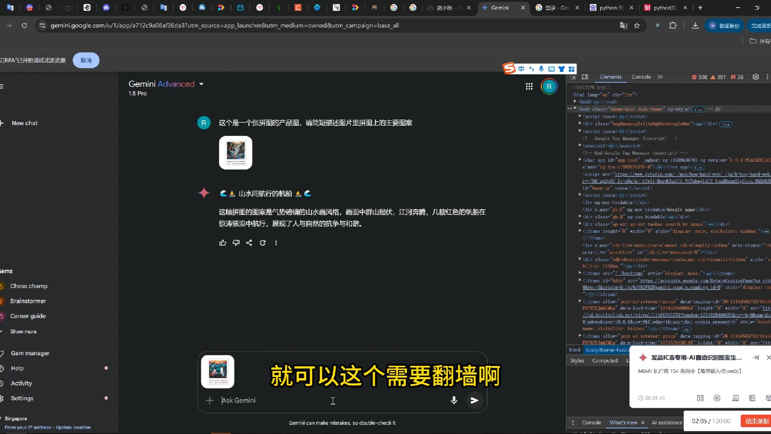
Task: Open DevTools settings gear icon
Action: [755, 77]
